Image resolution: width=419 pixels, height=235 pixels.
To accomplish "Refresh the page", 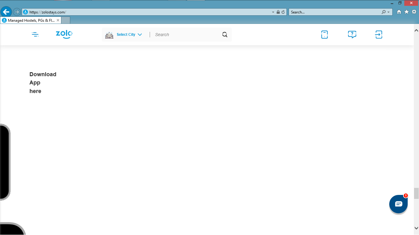I will 283,12.
